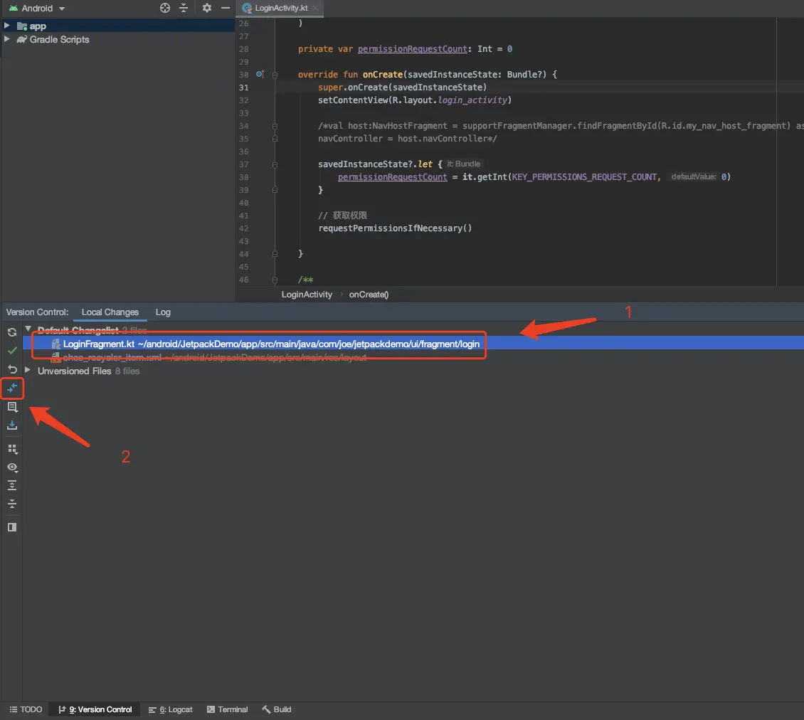This screenshot has height=720, width=804.
Task: Click the locate target icon in Project panel header
Action: coord(164,8)
